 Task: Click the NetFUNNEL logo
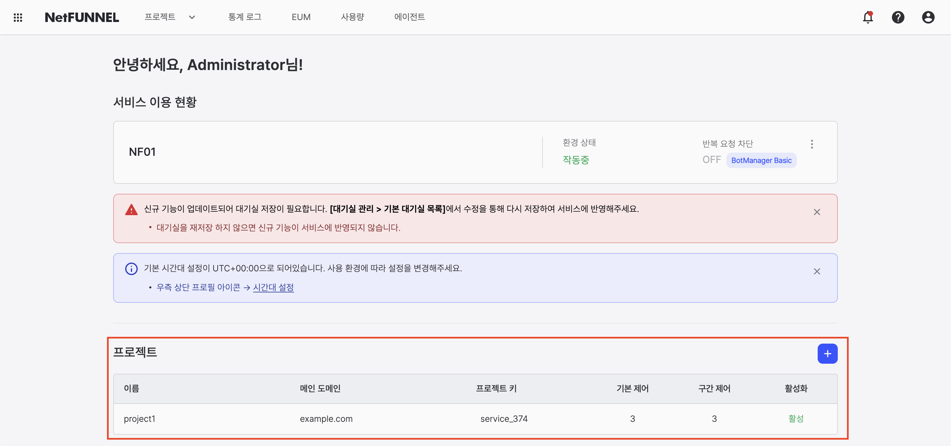(82, 17)
